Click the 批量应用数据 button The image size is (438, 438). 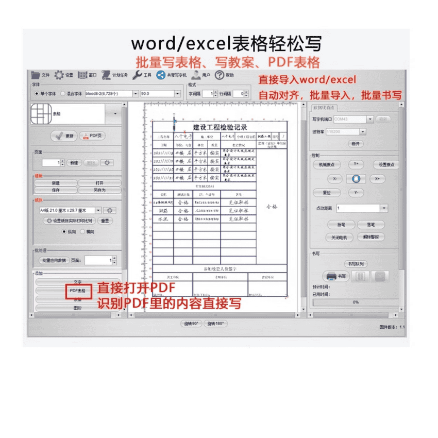[x=54, y=260]
